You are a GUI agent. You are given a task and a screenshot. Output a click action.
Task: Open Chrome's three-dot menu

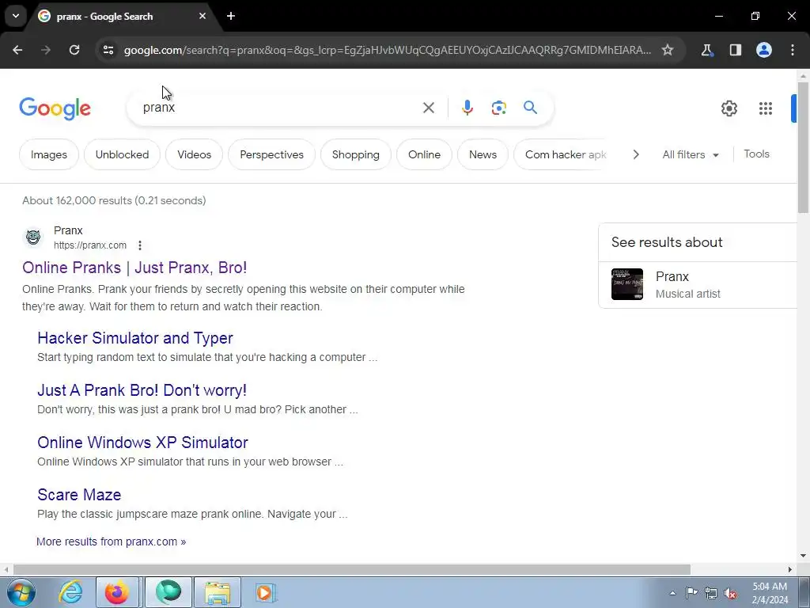(x=793, y=50)
